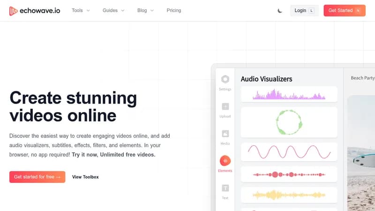Click the echowave.io logo
This screenshot has height=211, width=375.
(35, 11)
